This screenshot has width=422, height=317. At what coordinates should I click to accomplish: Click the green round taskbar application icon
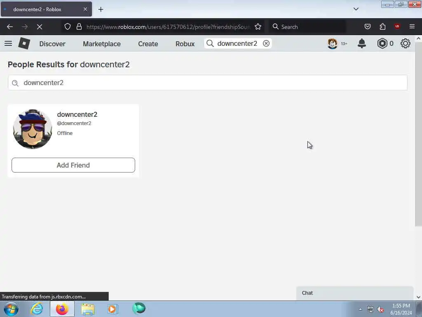pos(139,308)
